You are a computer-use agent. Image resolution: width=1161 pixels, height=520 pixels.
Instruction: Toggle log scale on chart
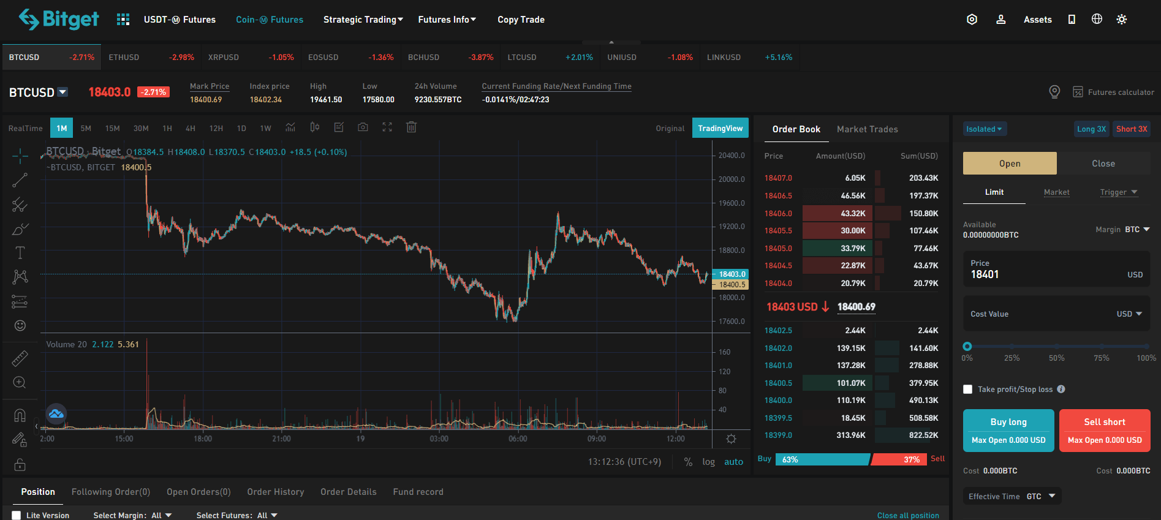tap(709, 462)
